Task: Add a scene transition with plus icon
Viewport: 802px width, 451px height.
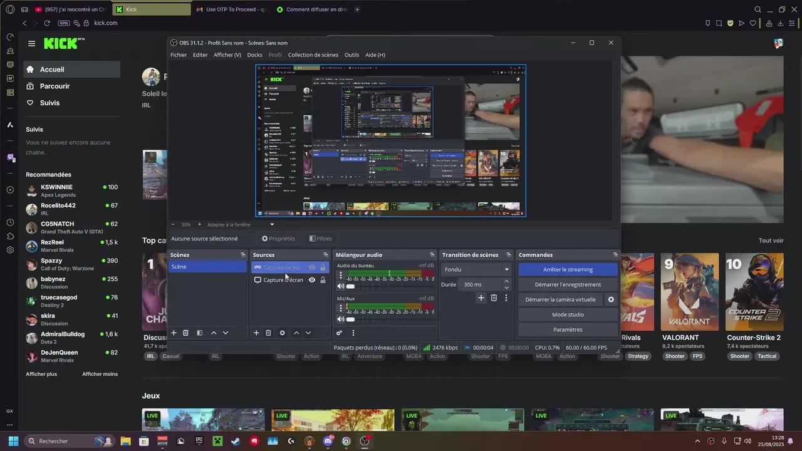Action: (x=481, y=298)
